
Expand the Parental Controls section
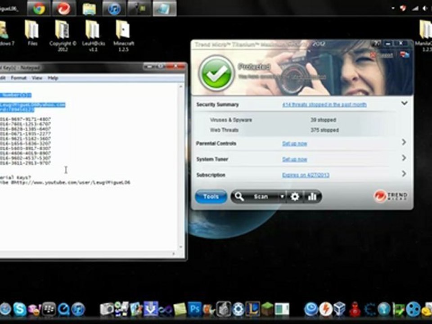404,142
